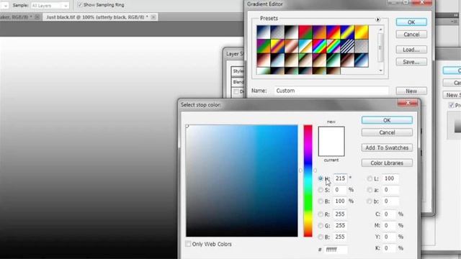Screen dimensions: 461x259
Task: Select the Blue B radio button
Action: click(321, 237)
